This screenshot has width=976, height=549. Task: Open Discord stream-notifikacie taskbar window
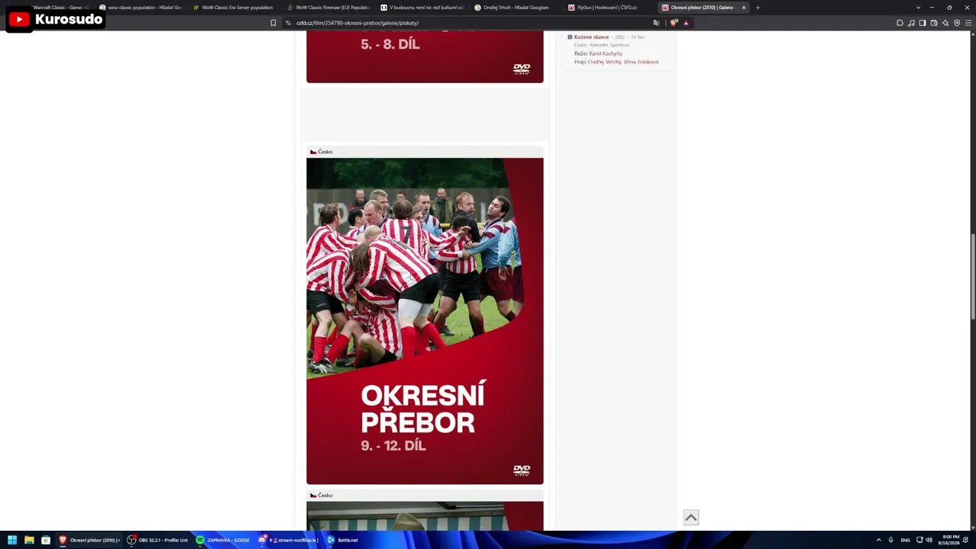pyautogui.click(x=289, y=540)
